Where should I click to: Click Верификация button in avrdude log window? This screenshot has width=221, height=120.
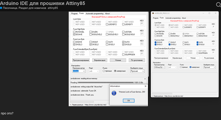(x=100, y=60)
